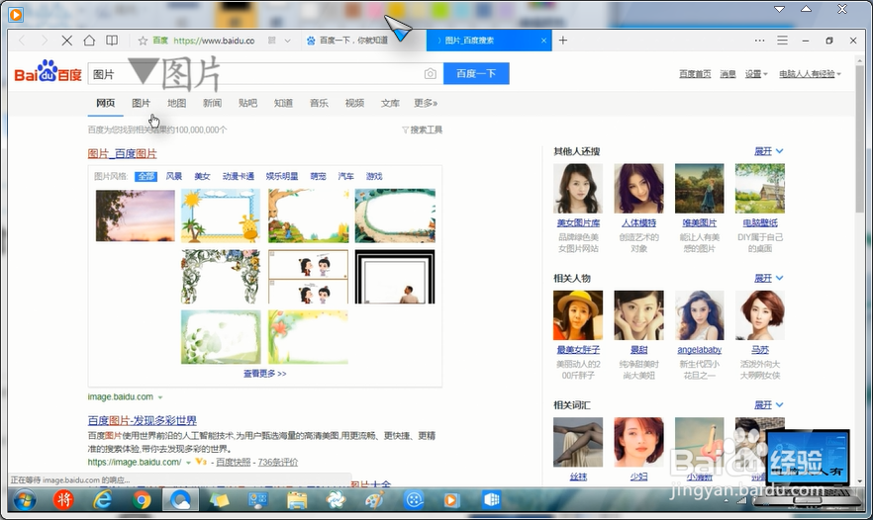Expand the 其他人还搜 section
Viewport: 873px width, 520px height.
click(x=768, y=151)
